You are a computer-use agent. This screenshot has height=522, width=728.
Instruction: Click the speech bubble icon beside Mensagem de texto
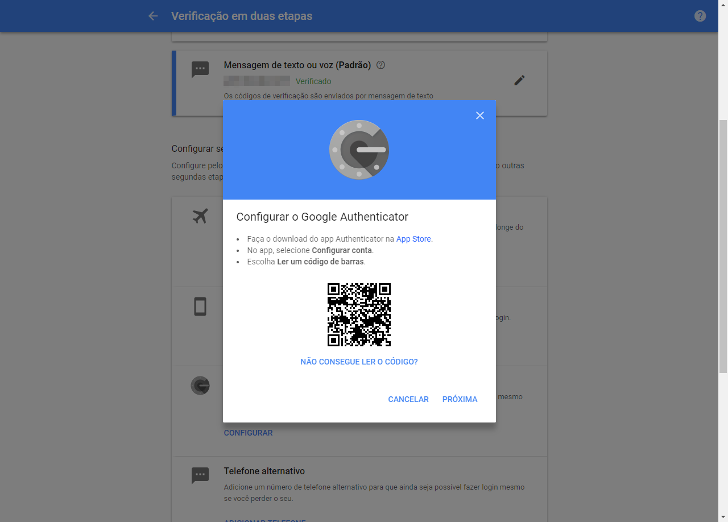[x=200, y=69]
